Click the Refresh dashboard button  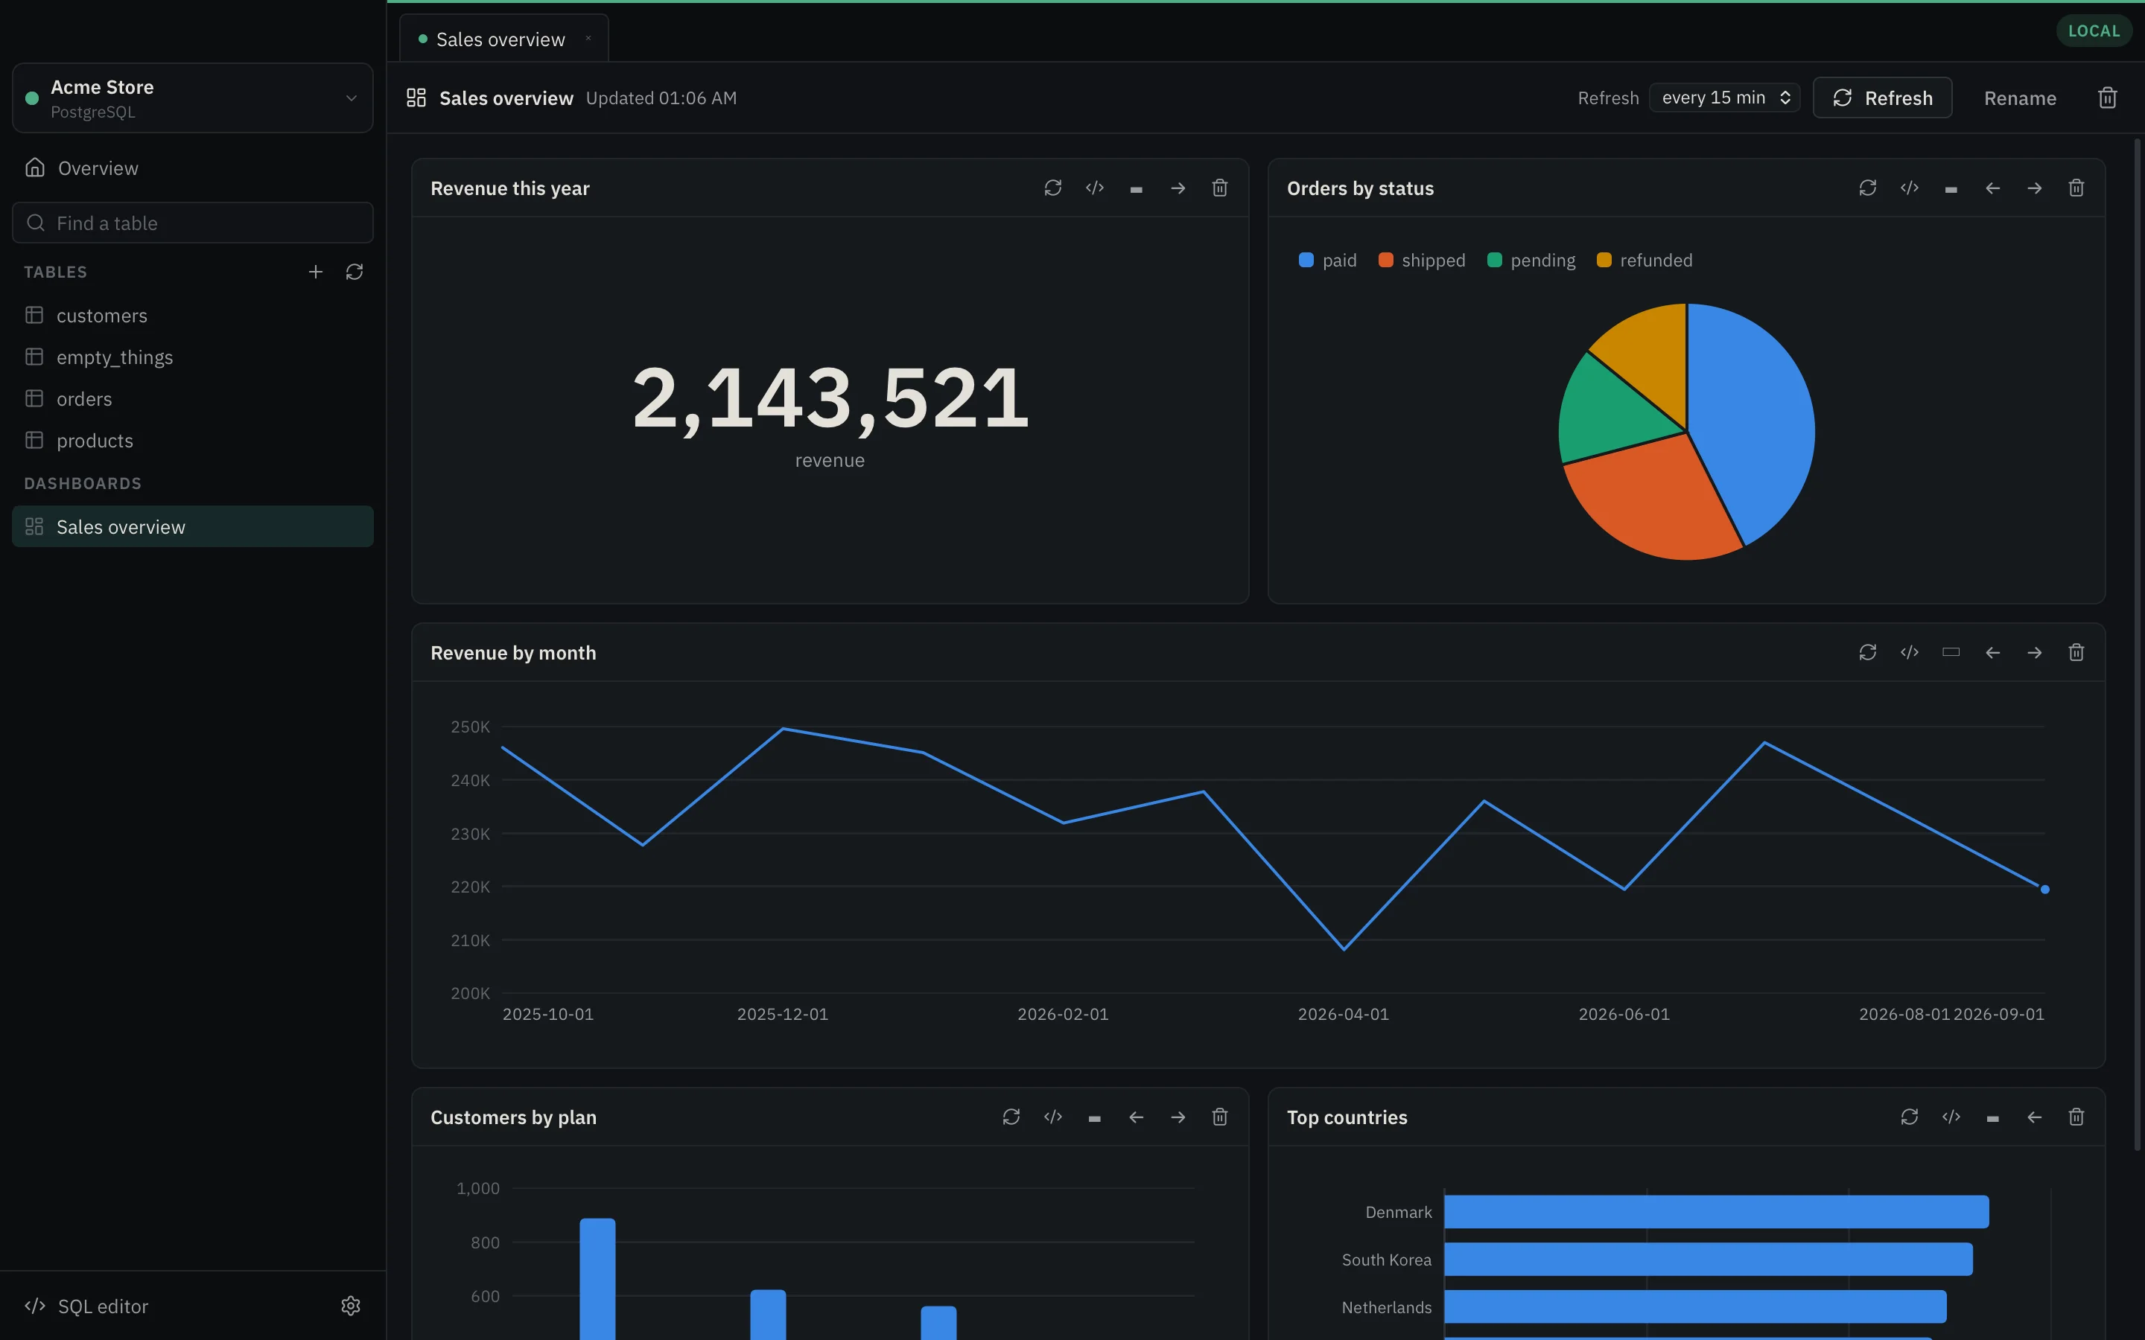(x=1882, y=98)
